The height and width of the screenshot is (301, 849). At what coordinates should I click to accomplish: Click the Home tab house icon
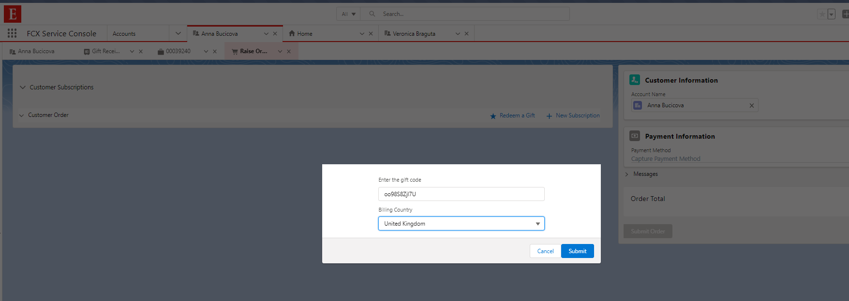click(x=292, y=33)
